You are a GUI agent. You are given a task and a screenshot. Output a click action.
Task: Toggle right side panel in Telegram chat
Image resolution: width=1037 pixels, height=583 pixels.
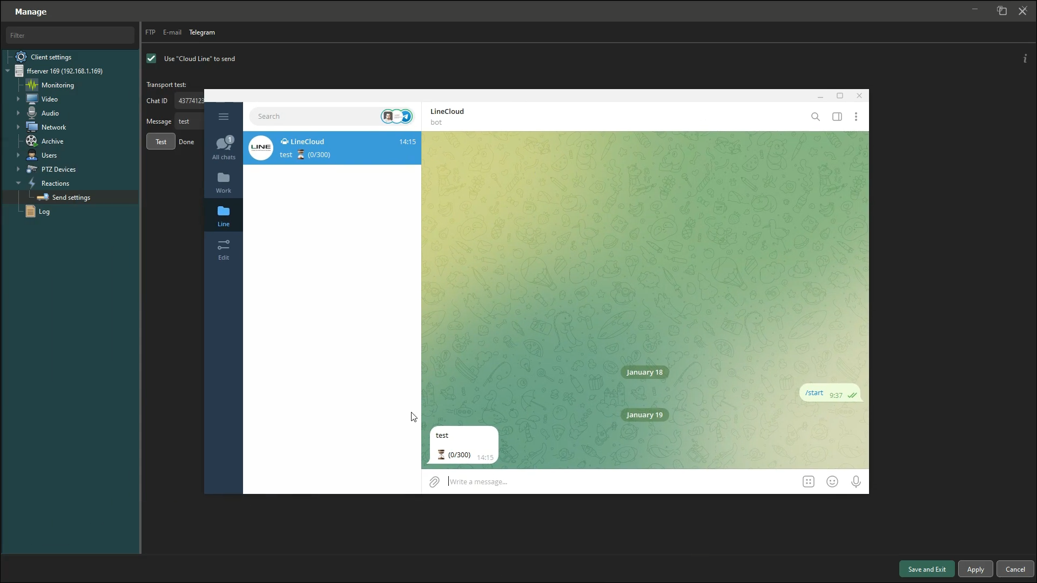(837, 117)
